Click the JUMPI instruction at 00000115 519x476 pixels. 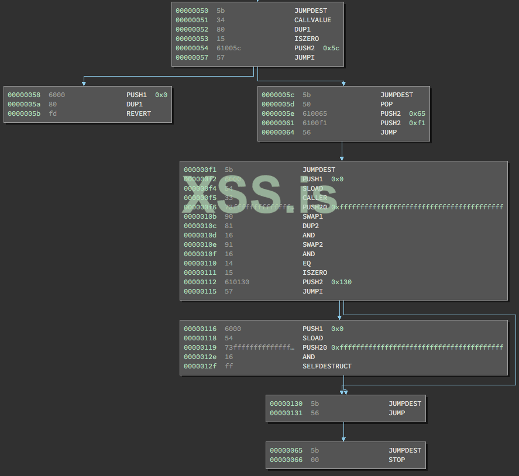click(312, 291)
